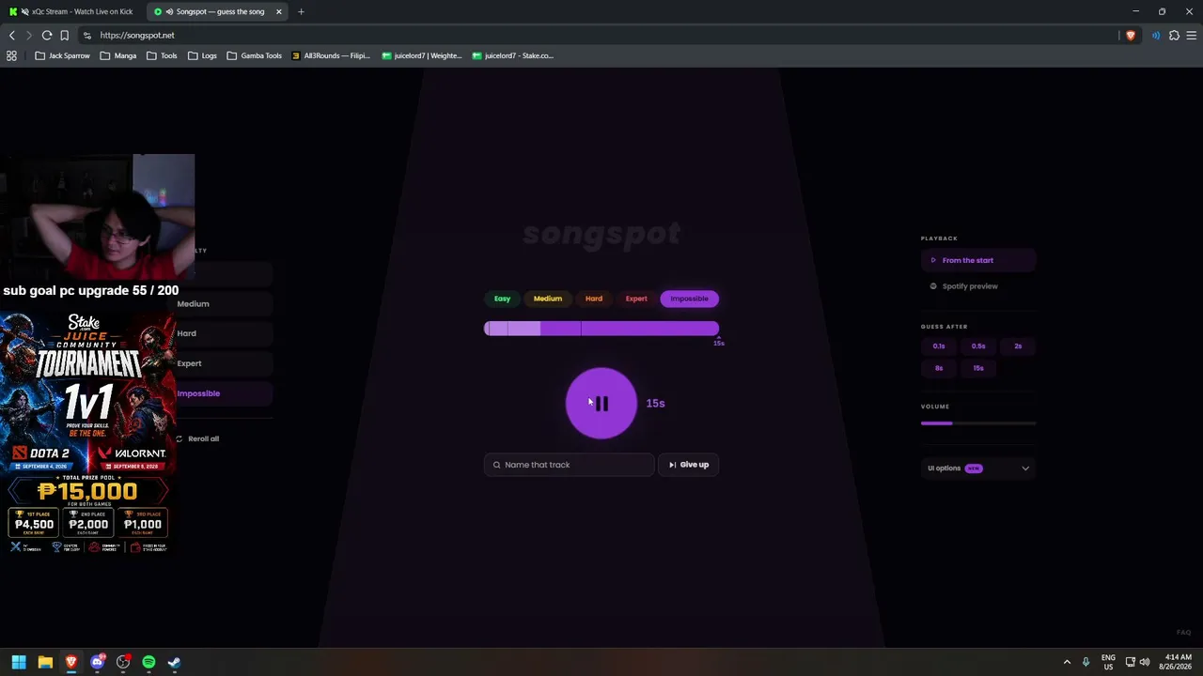
Task: Close the Songspot tab
Action: (278, 11)
